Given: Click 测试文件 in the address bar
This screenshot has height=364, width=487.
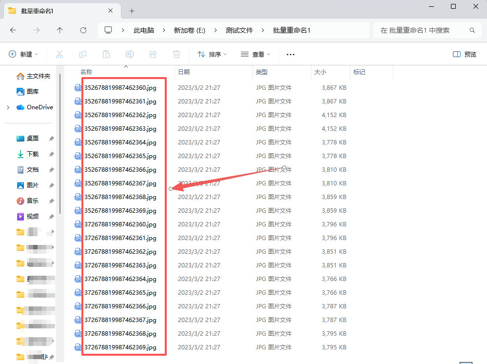Looking at the screenshot, I should 239,30.
